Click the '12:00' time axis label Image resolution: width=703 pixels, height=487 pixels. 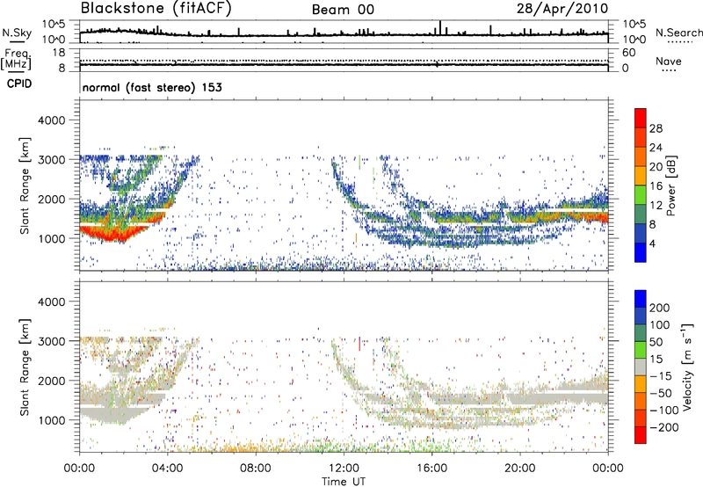pos(344,469)
